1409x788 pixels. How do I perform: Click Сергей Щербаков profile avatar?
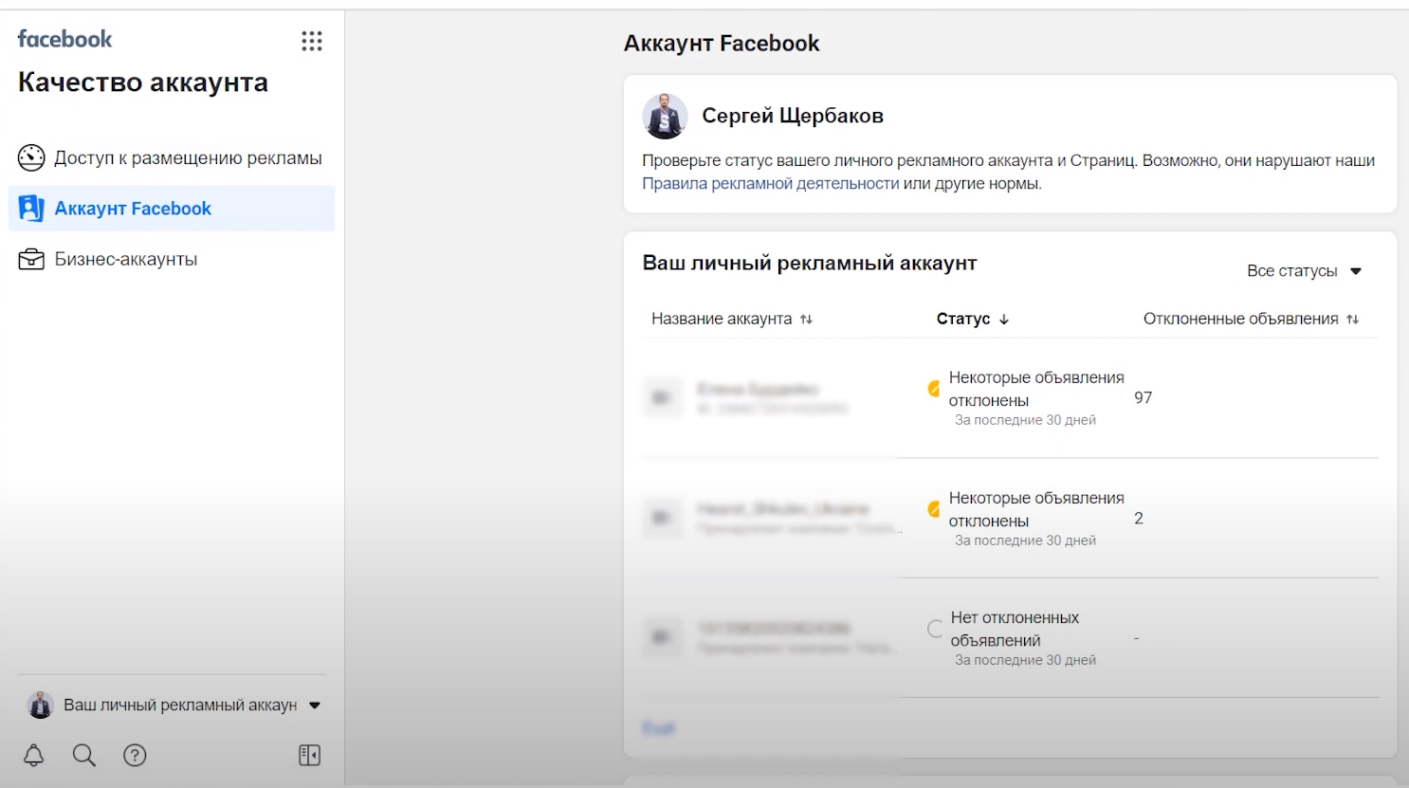(x=665, y=116)
